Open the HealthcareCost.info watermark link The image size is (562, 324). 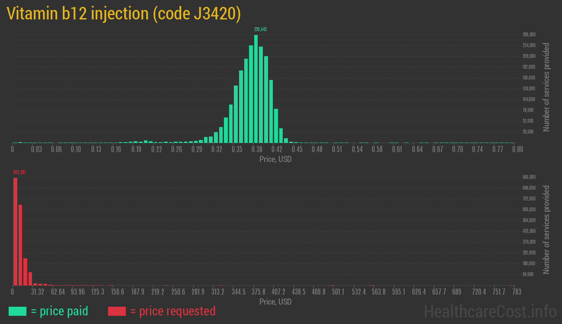(490, 311)
